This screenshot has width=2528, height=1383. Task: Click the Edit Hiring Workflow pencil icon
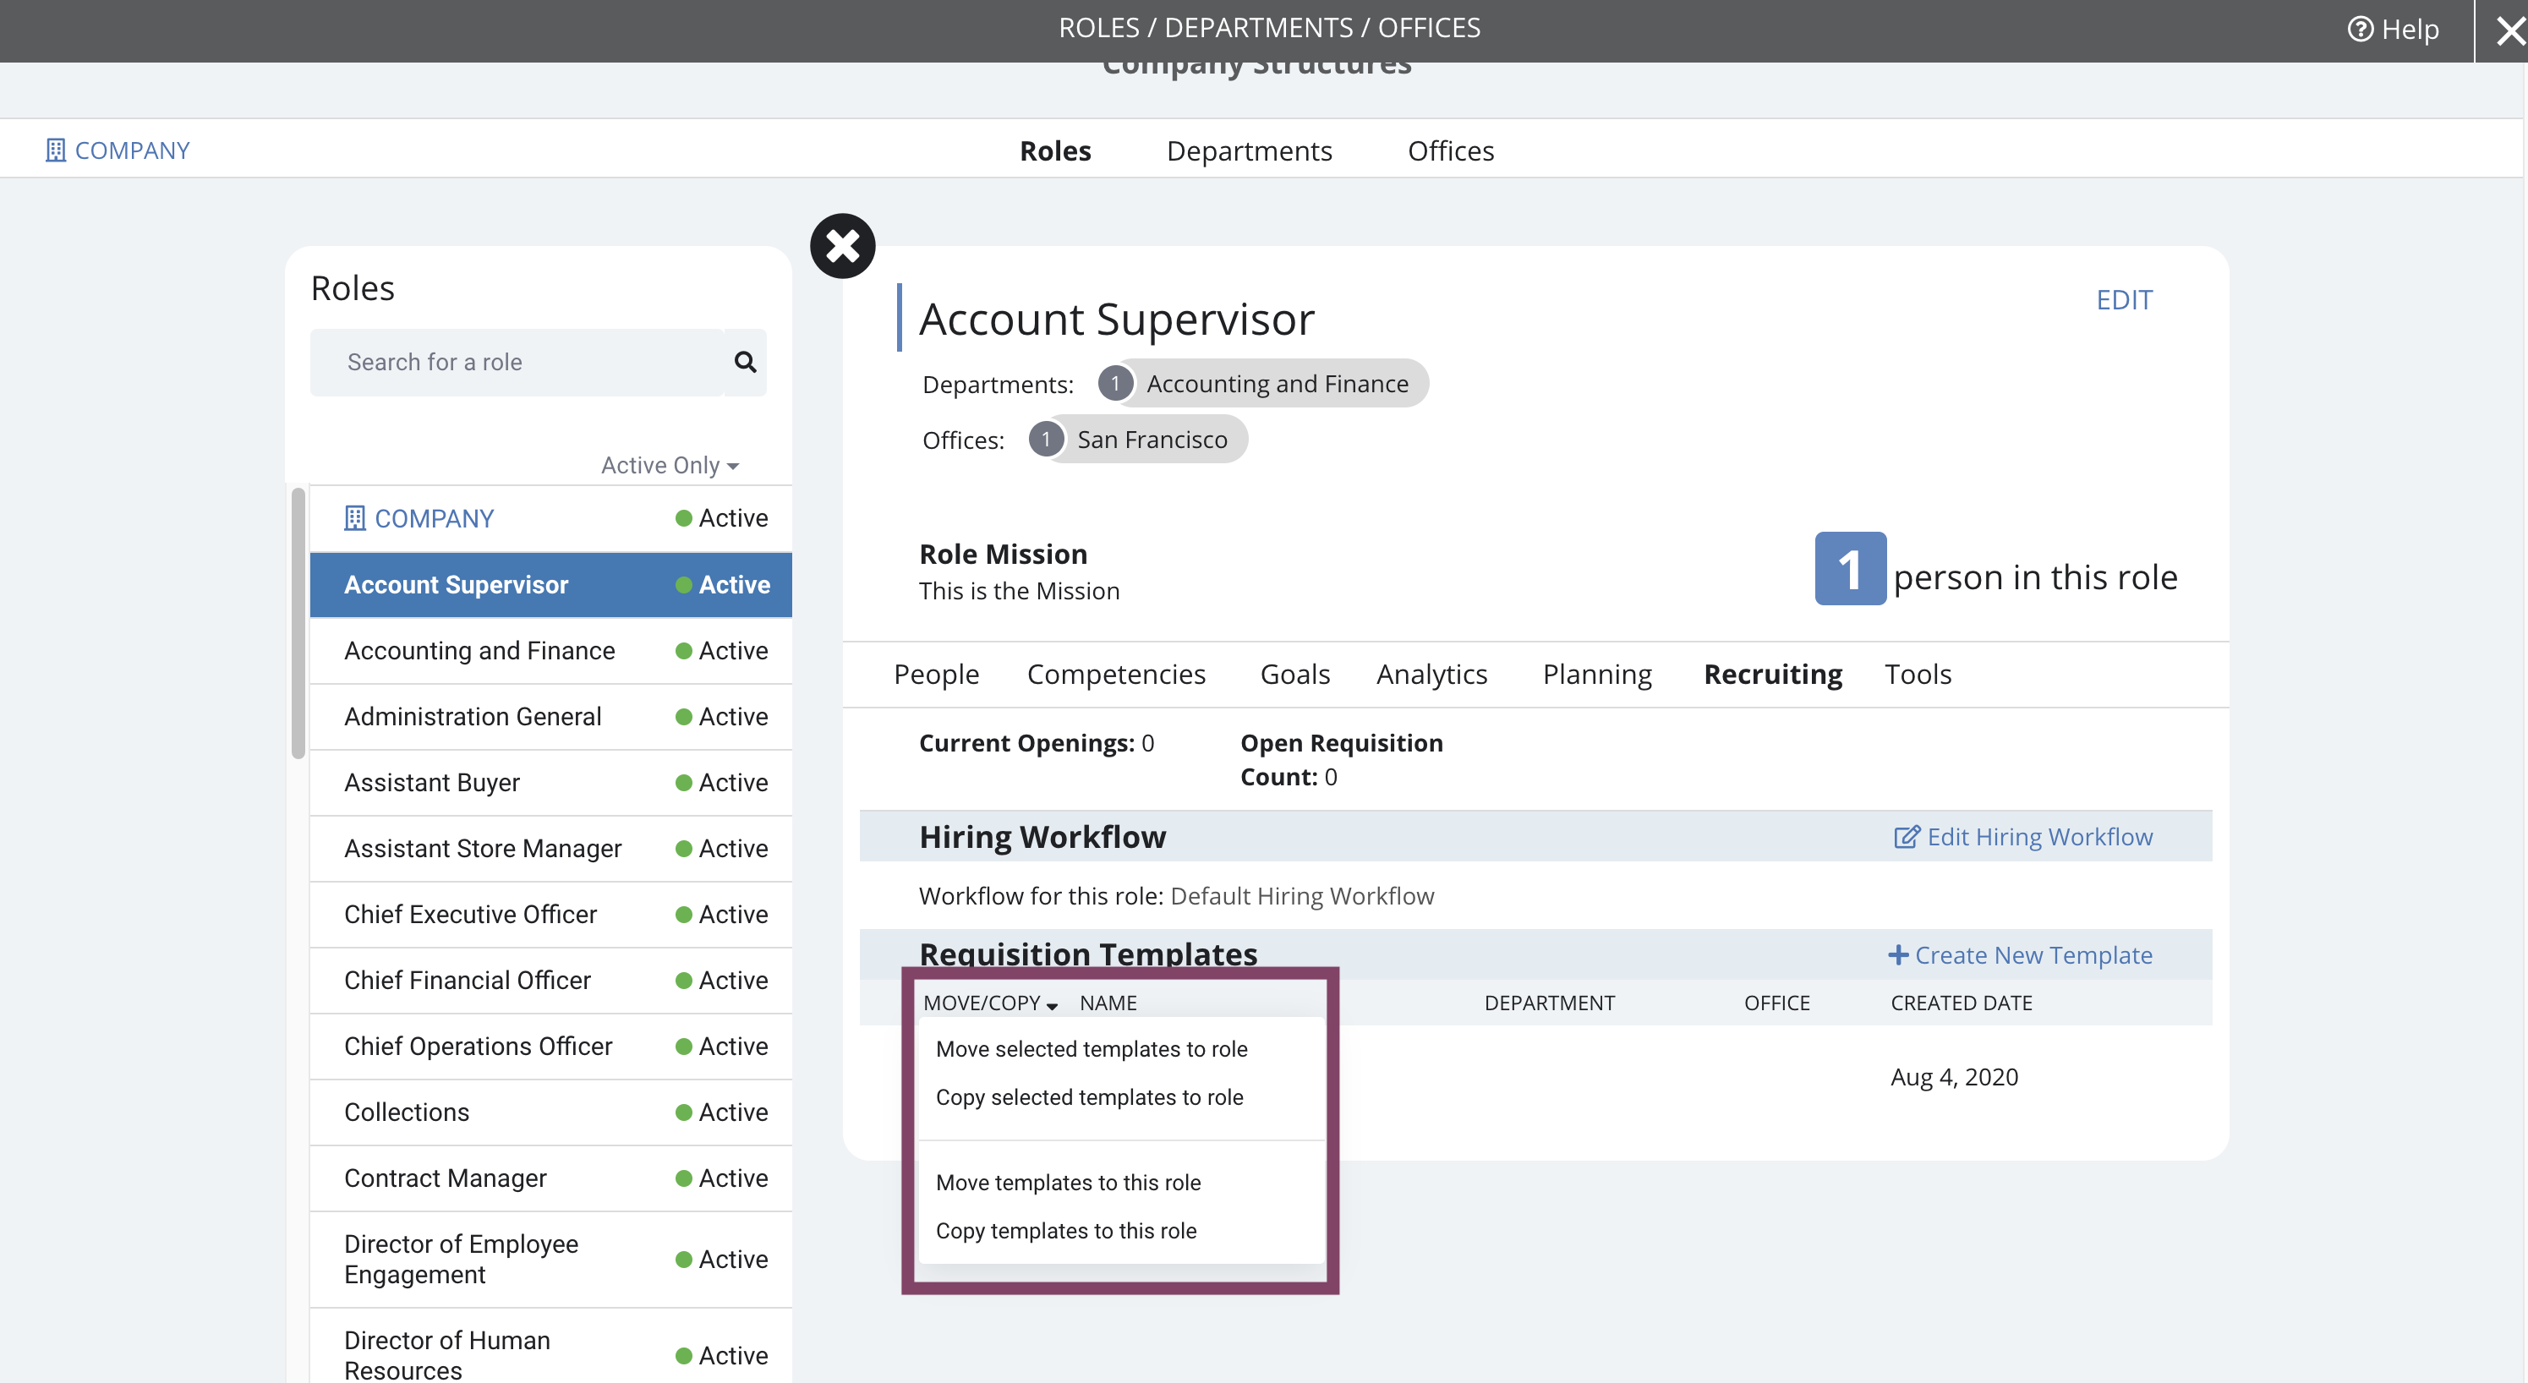point(1906,837)
